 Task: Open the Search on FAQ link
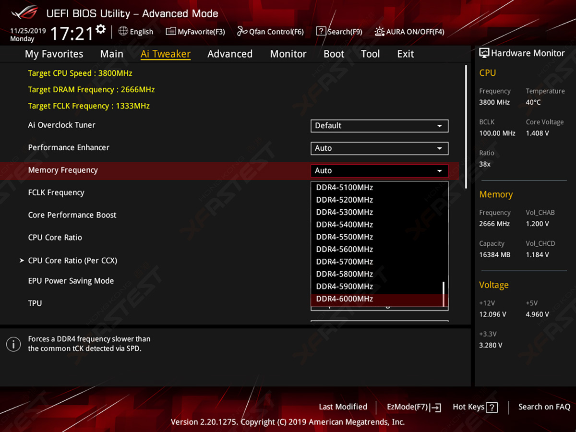point(544,407)
